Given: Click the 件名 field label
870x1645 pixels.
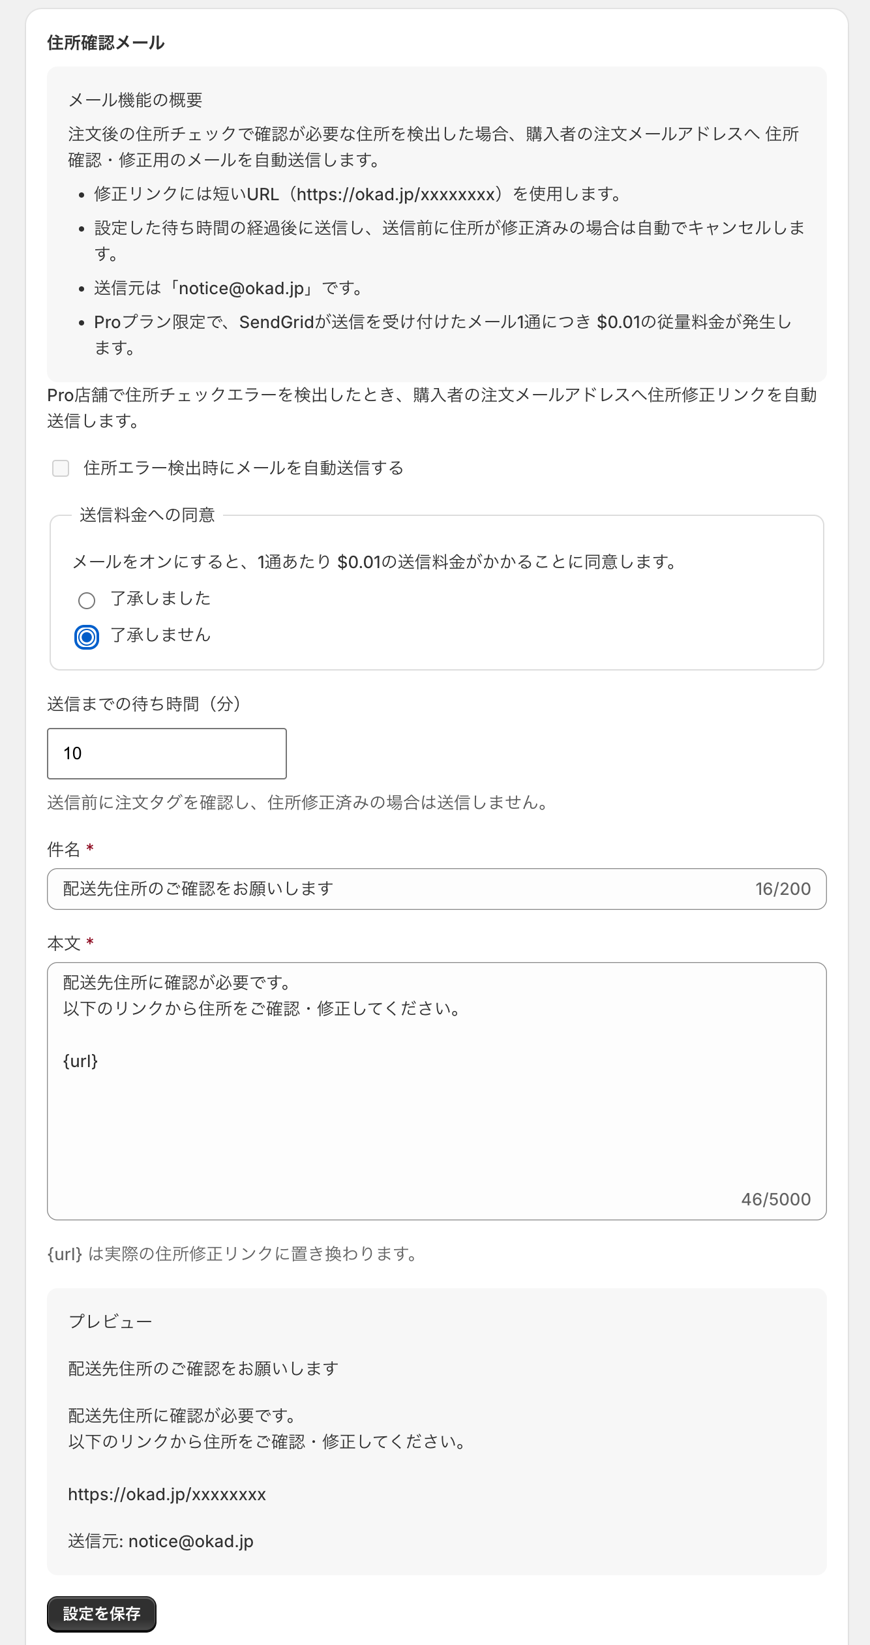Looking at the screenshot, I should [64, 850].
